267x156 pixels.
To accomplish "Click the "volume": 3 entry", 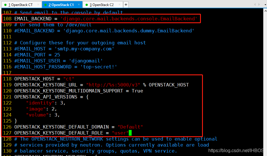I will click(43, 115).
